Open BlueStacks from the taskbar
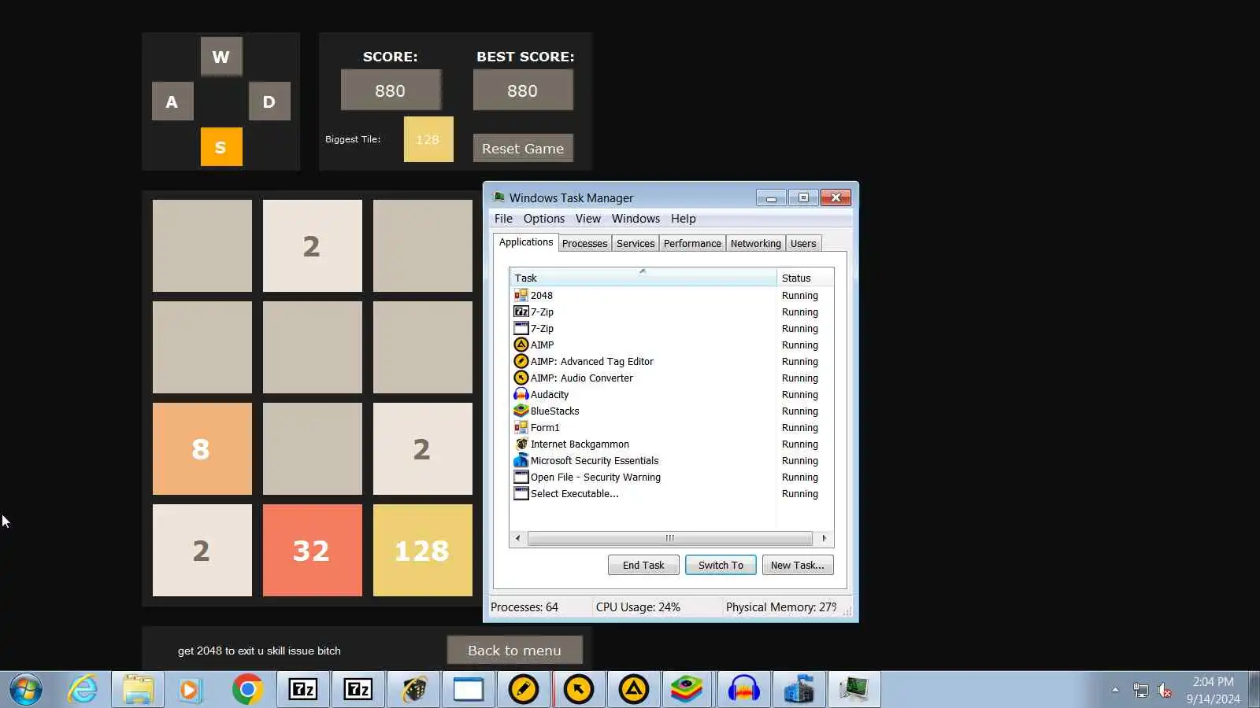The width and height of the screenshot is (1260, 708). click(687, 690)
